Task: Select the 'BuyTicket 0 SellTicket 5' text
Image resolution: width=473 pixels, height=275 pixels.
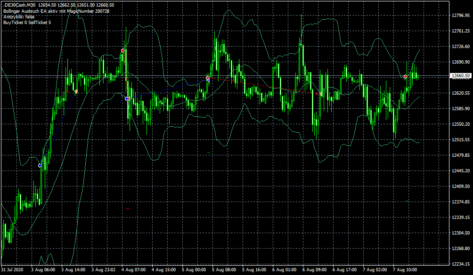Action: pyautogui.click(x=27, y=23)
